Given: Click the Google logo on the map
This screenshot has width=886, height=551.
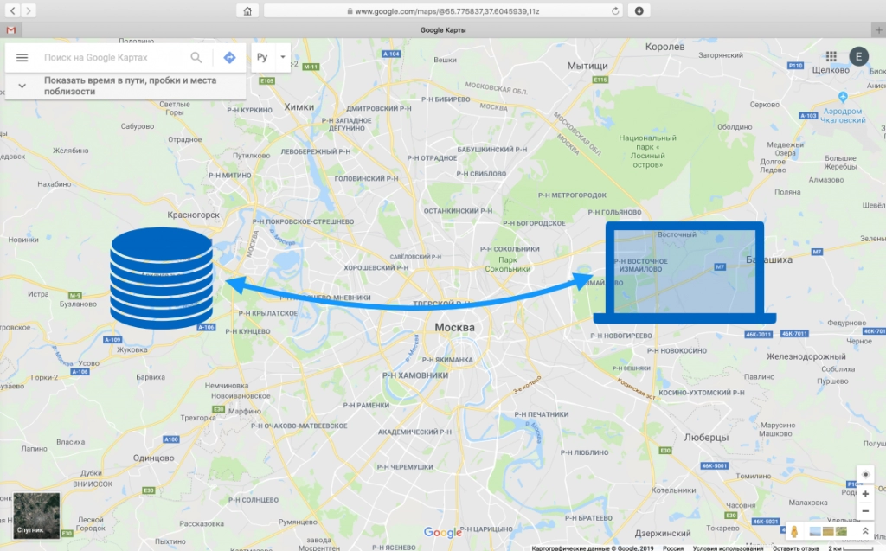Looking at the screenshot, I should [x=442, y=532].
